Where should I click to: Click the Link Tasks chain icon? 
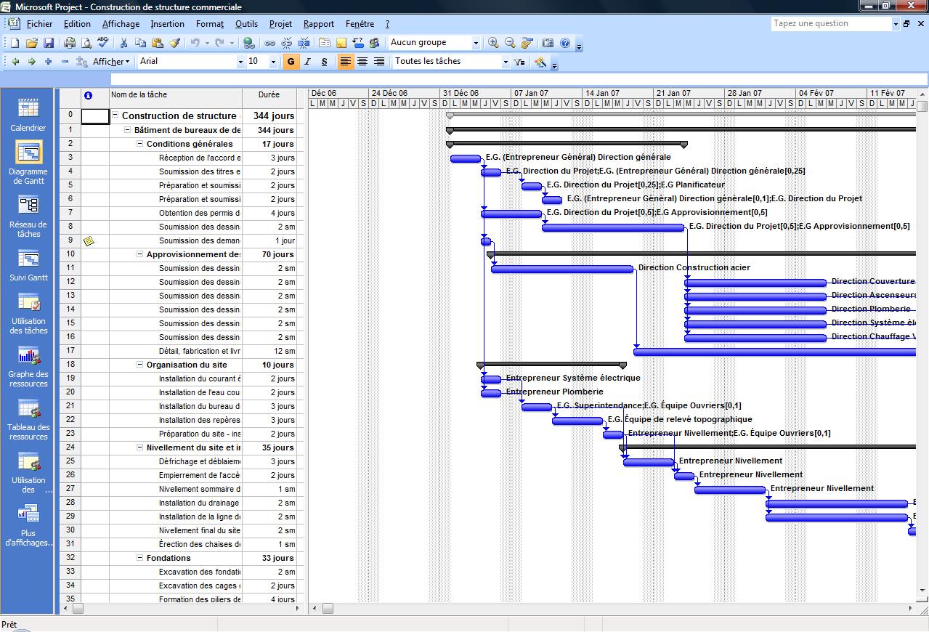point(270,43)
